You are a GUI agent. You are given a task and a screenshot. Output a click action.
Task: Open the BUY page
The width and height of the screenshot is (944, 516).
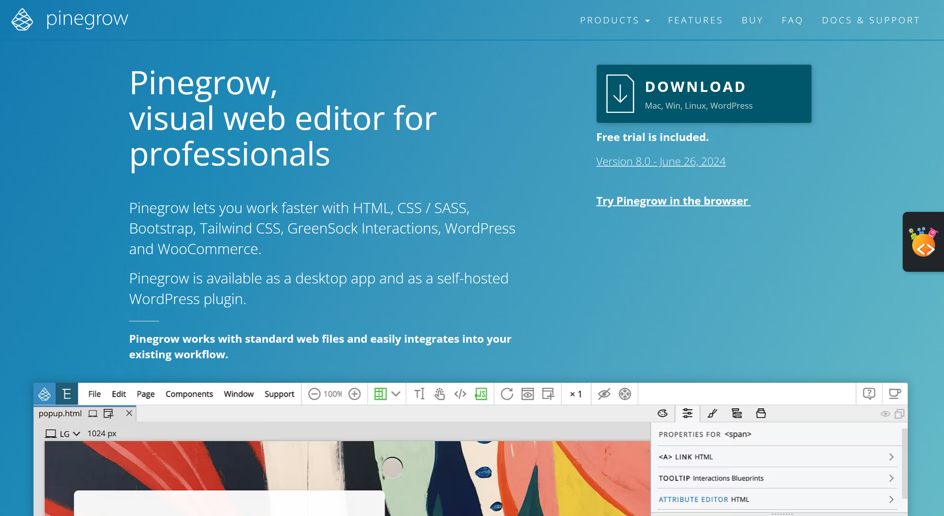(752, 21)
